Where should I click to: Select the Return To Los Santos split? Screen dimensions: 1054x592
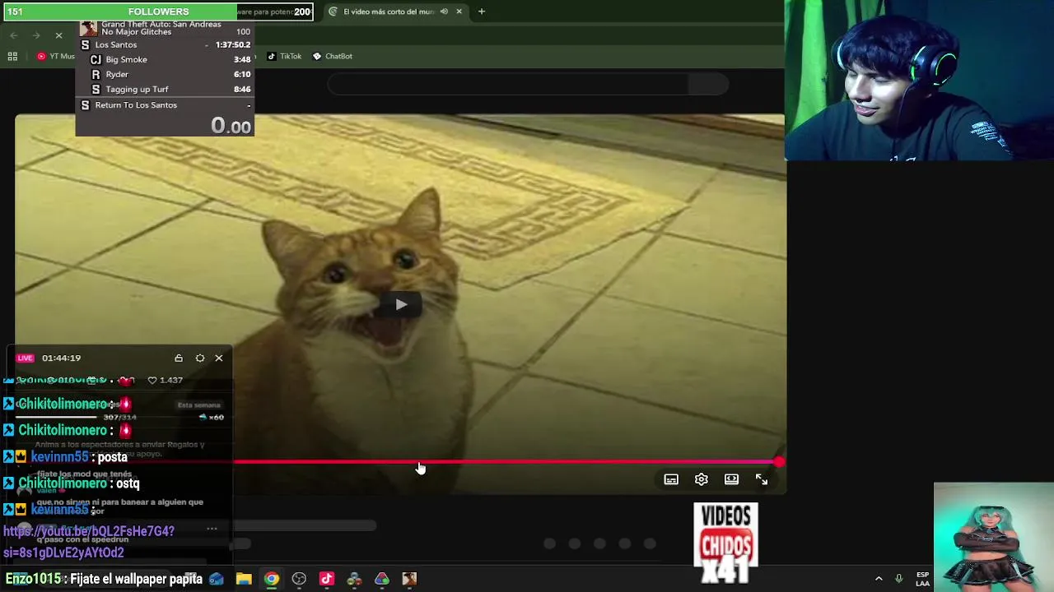[x=165, y=105]
